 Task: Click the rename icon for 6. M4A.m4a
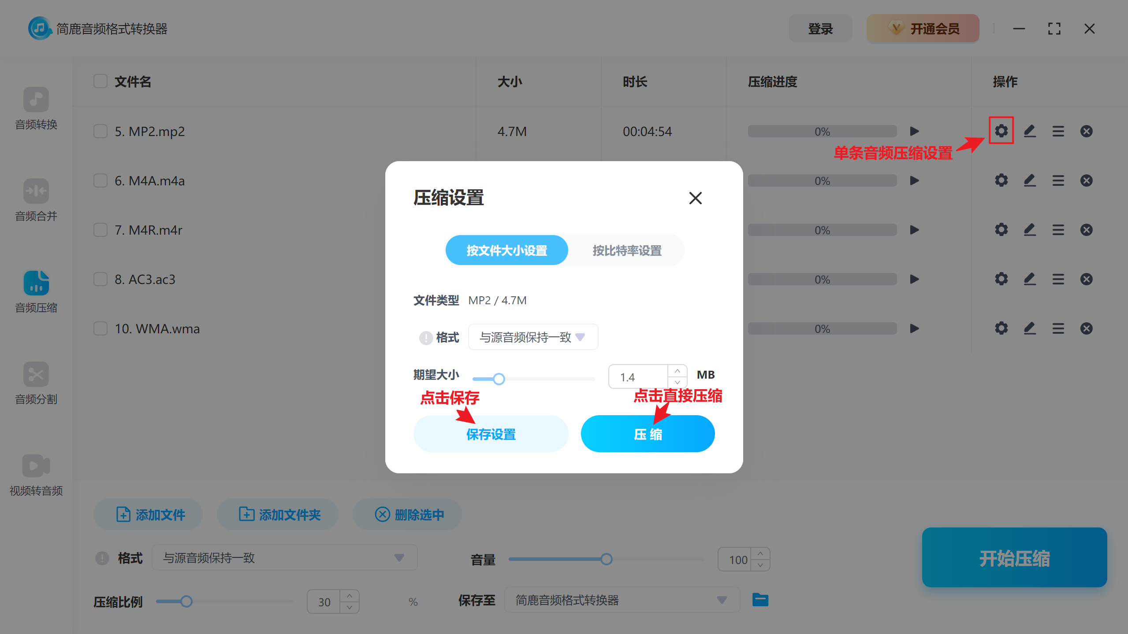pos(1030,180)
